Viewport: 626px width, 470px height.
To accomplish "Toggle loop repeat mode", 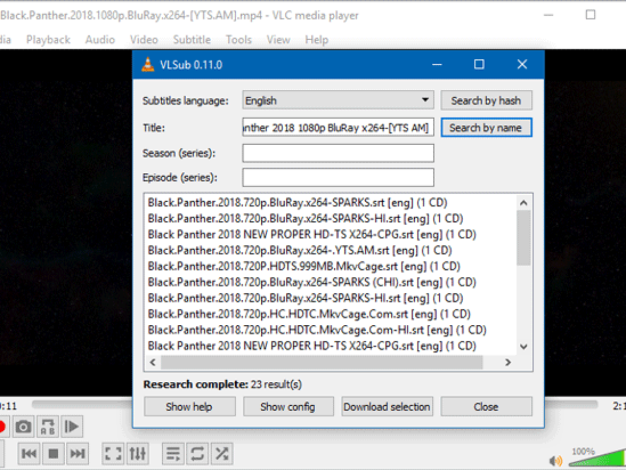I will 197,453.
